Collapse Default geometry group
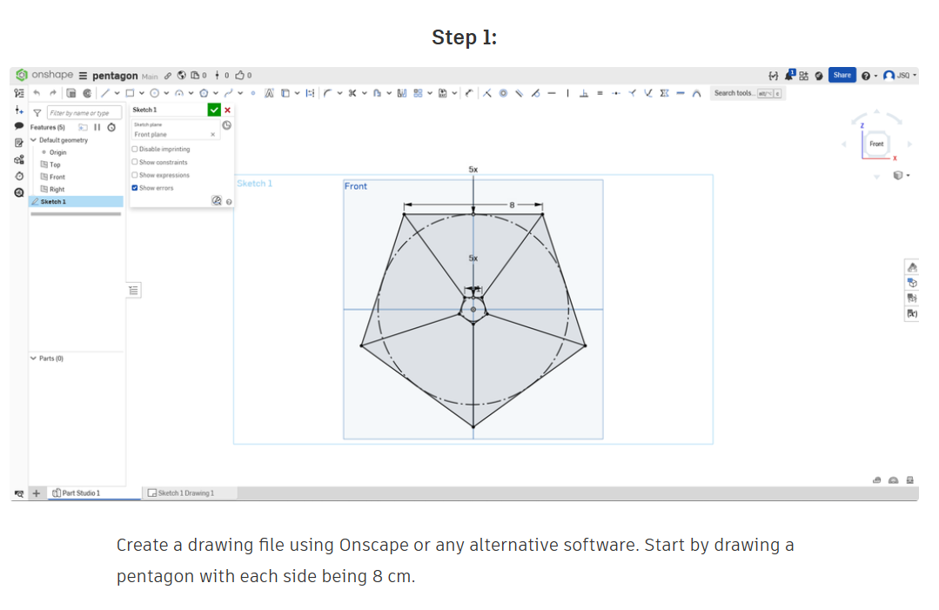The width and height of the screenshot is (939, 610). 34,140
